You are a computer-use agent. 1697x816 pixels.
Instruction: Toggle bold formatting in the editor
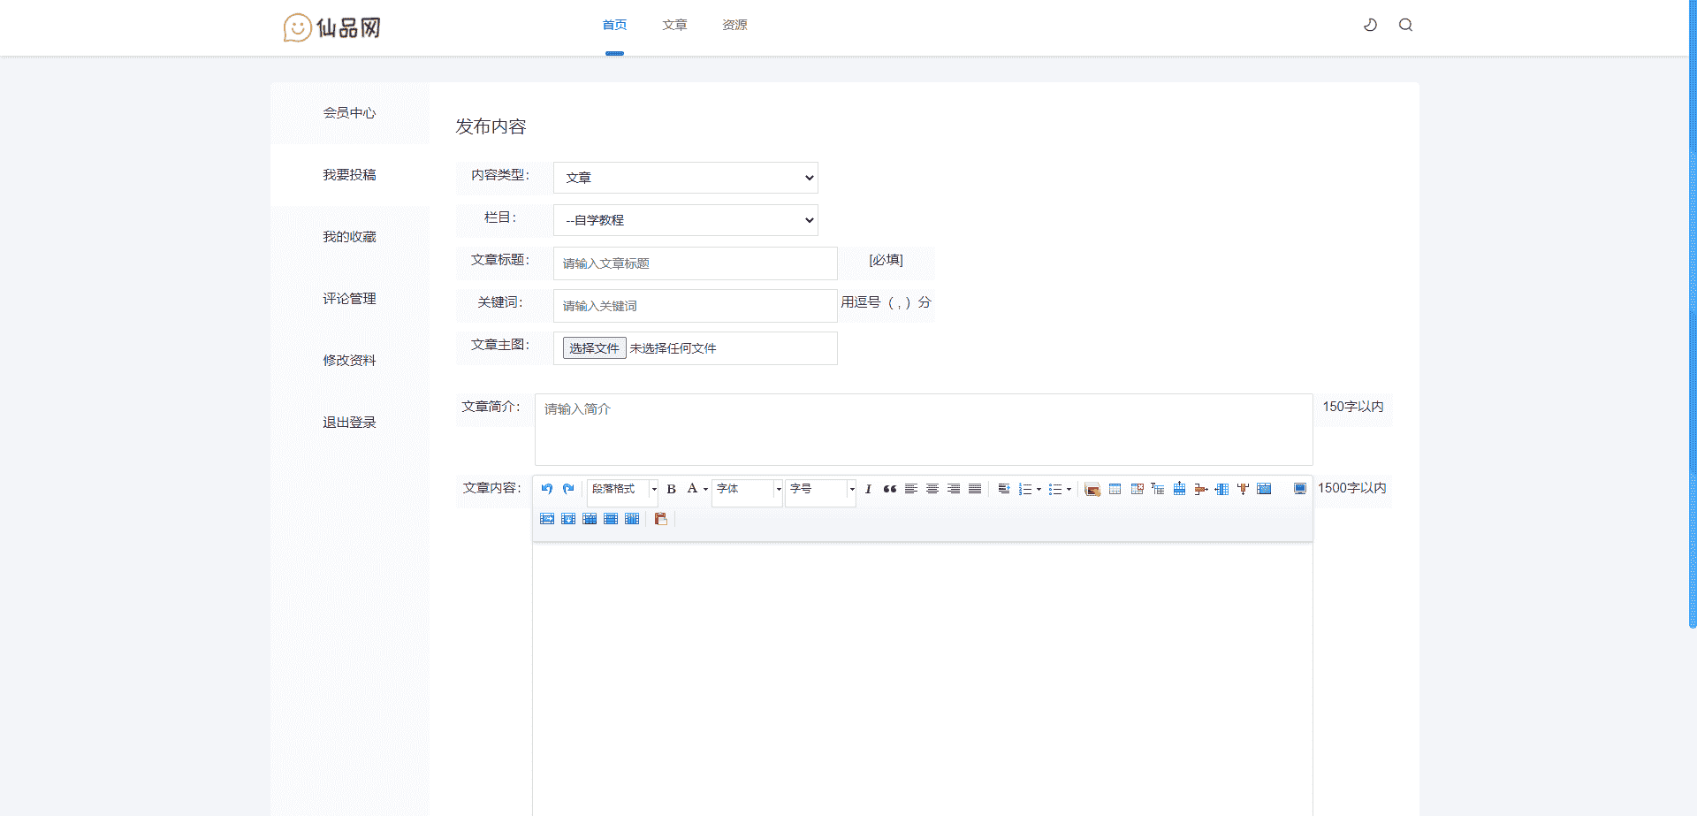point(671,489)
